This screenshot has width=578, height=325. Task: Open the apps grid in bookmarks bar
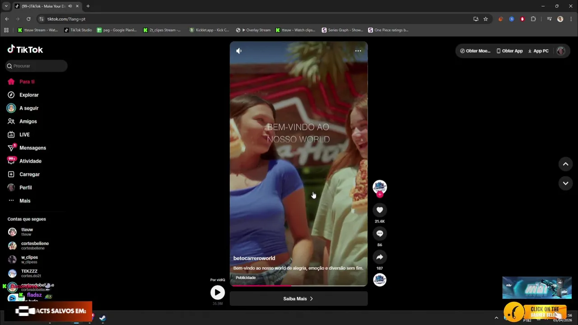(6, 30)
